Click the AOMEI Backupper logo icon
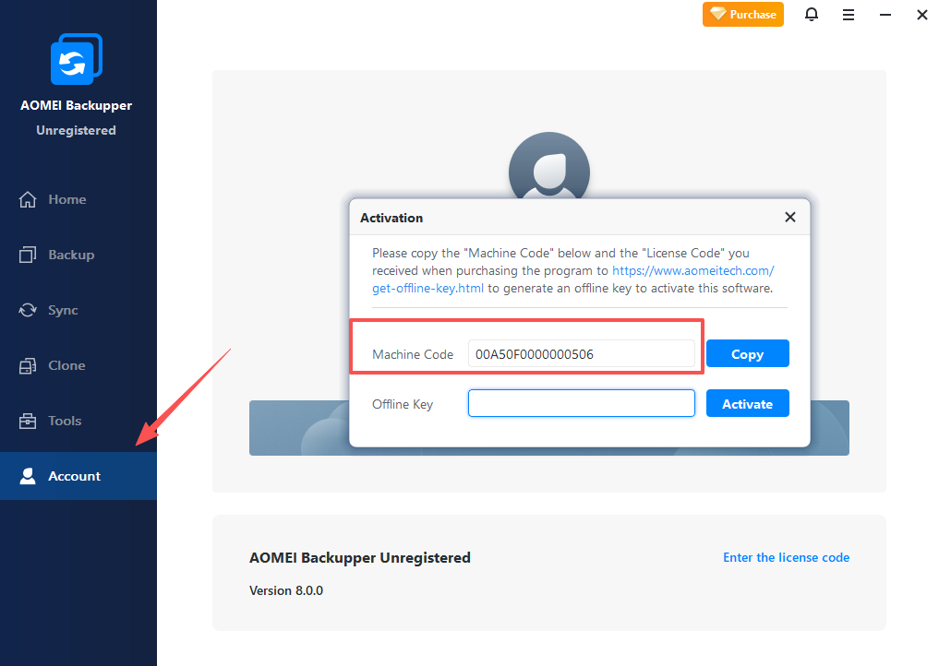 point(76,59)
